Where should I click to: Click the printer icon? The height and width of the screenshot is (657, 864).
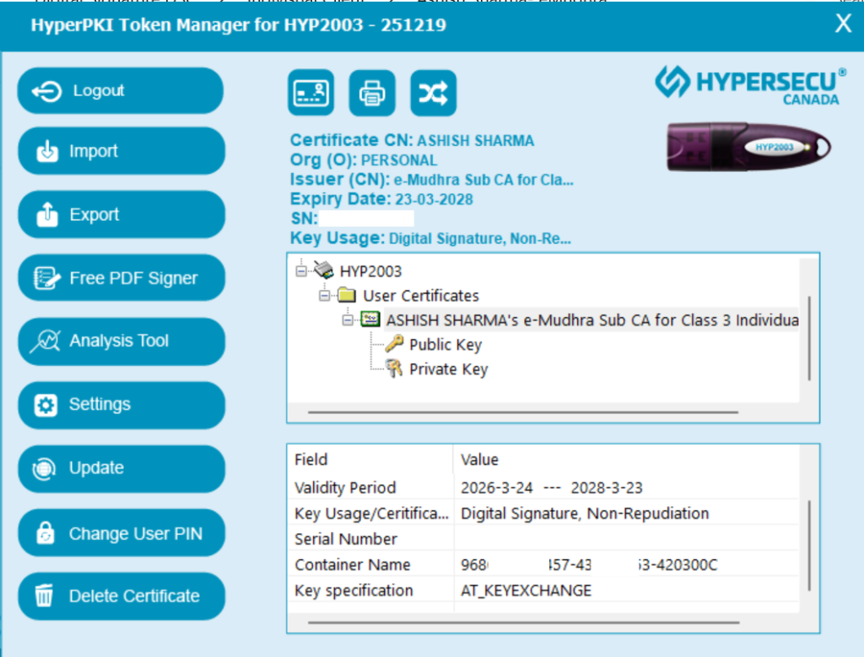point(372,93)
